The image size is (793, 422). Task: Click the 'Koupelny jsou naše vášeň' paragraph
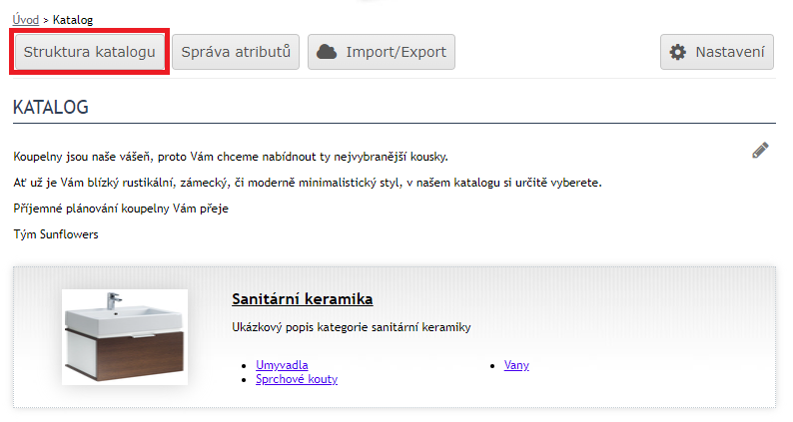[x=232, y=158]
